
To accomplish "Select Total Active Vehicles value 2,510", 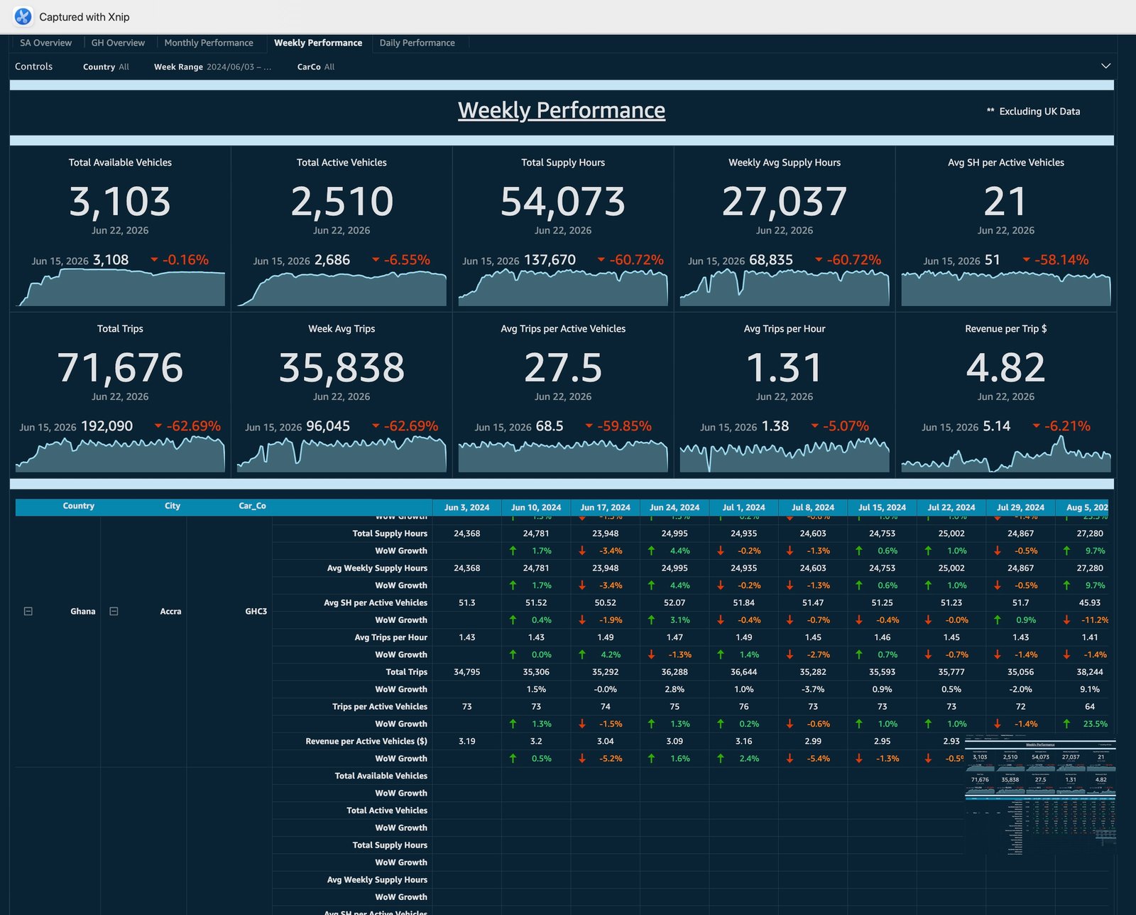I will tap(342, 201).
